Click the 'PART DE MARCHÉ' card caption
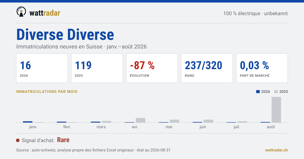 255,75
